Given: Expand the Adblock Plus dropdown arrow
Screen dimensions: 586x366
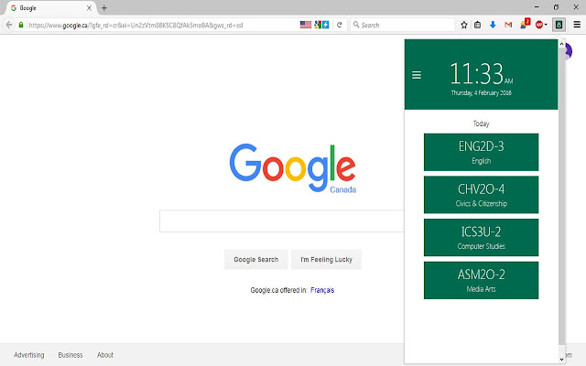Looking at the screenshot, I should [546, 25].
